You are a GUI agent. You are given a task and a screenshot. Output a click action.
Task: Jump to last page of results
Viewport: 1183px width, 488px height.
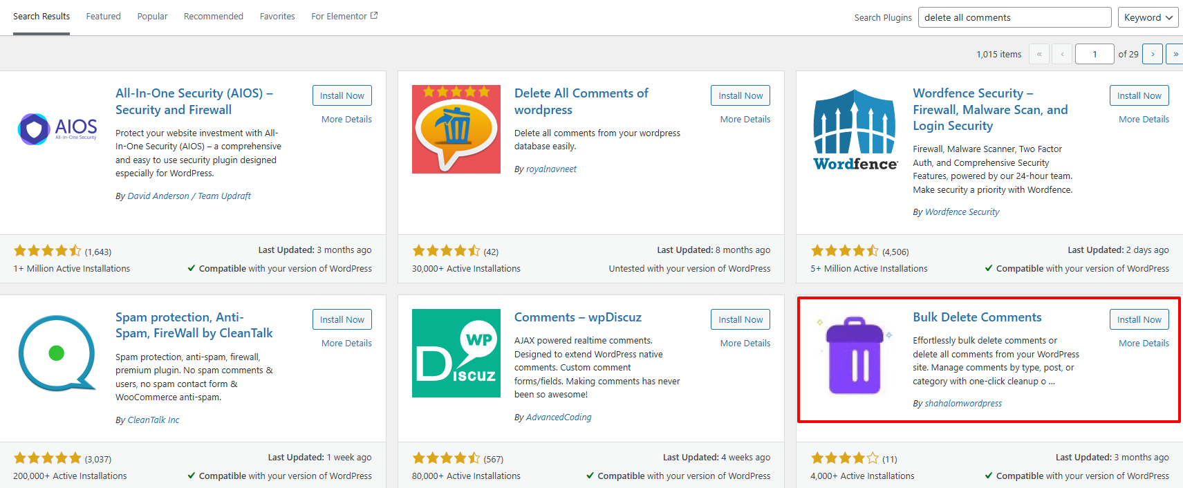click(1175, 54)
